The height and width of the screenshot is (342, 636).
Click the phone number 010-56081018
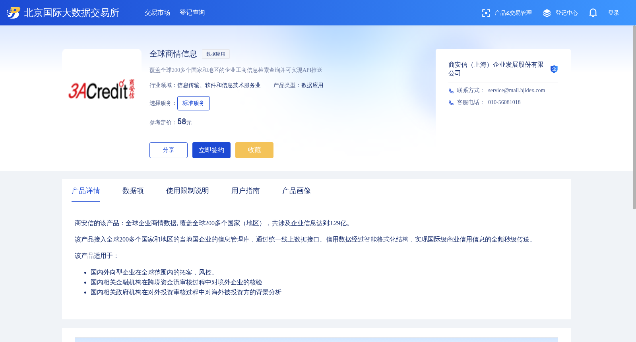(504, 102)
